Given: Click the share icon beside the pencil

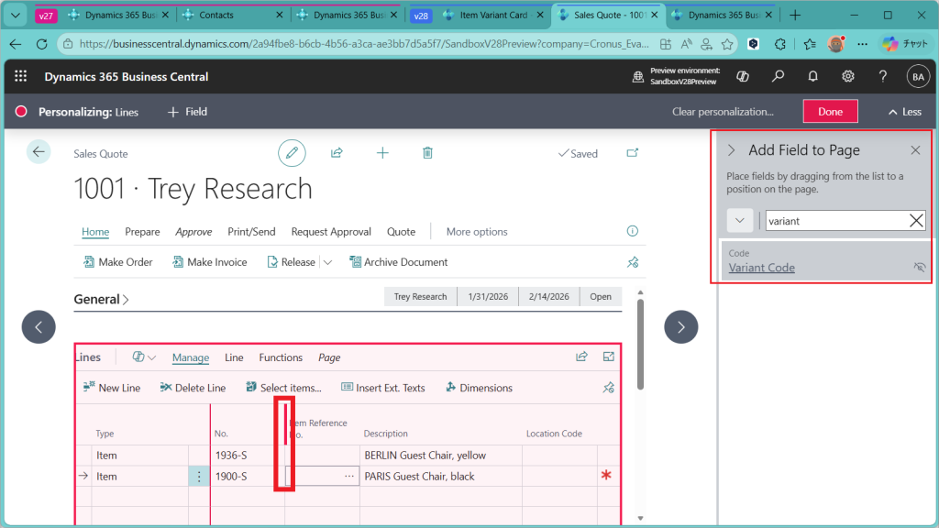Looking at the screenshot, I should point(337,153).
